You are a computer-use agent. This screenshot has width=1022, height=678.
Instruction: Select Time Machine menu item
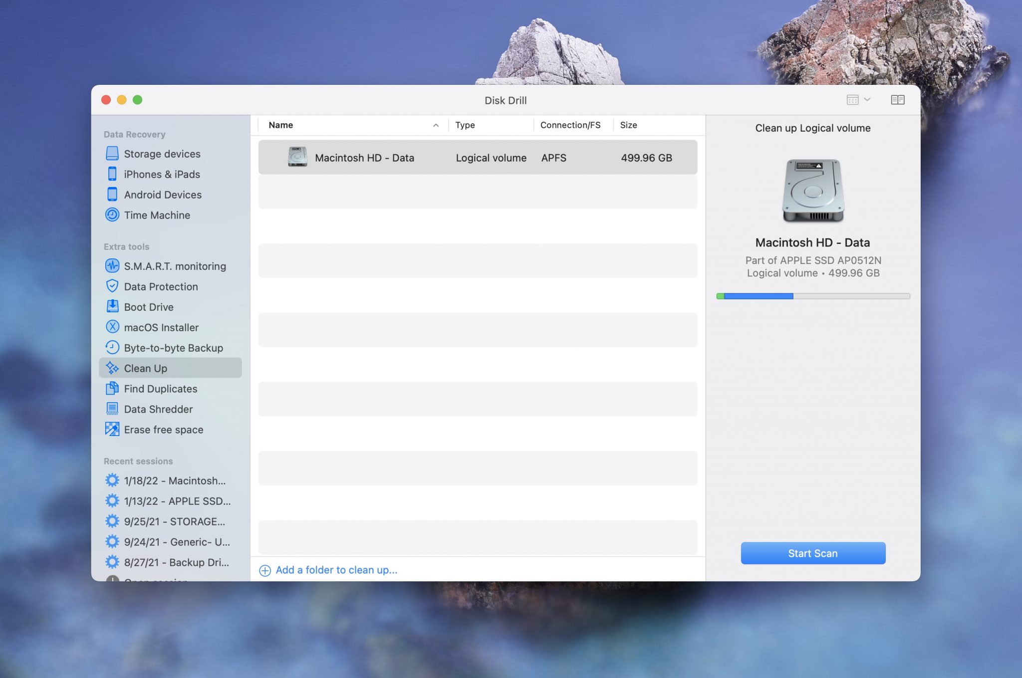click(x=157, y=214)
